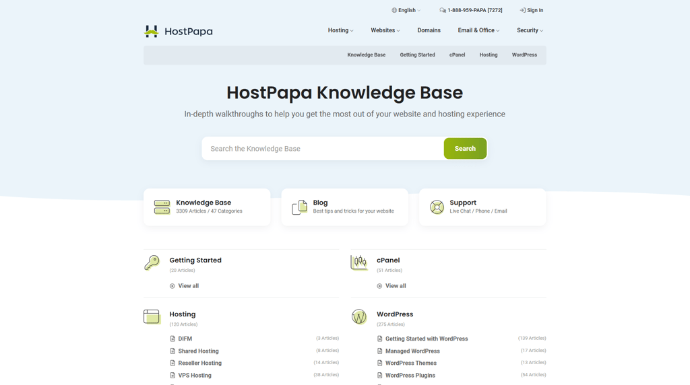Image resolution: width=690 pixels, height=385 pixels.
Task: Click document icon beside WordPress Themes
Action: (380, 363)
